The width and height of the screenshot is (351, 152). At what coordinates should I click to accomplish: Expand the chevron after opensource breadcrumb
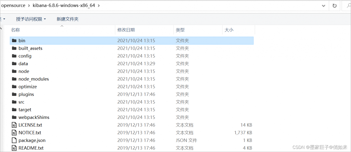pos(29,5)
